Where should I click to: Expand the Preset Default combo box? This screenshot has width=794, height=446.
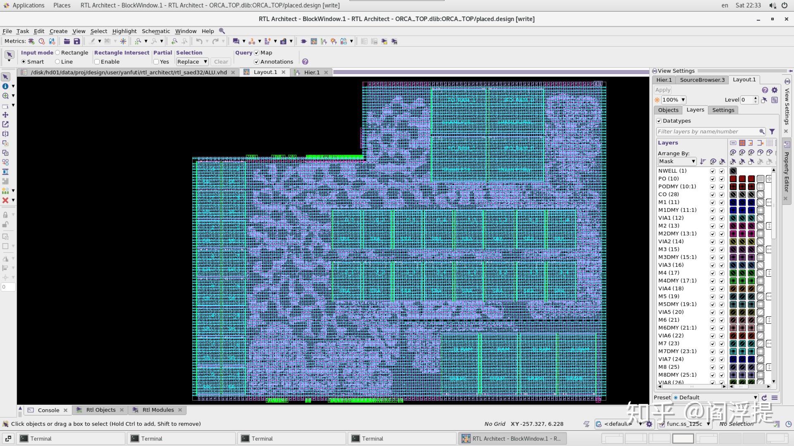(x=715, y=398)
